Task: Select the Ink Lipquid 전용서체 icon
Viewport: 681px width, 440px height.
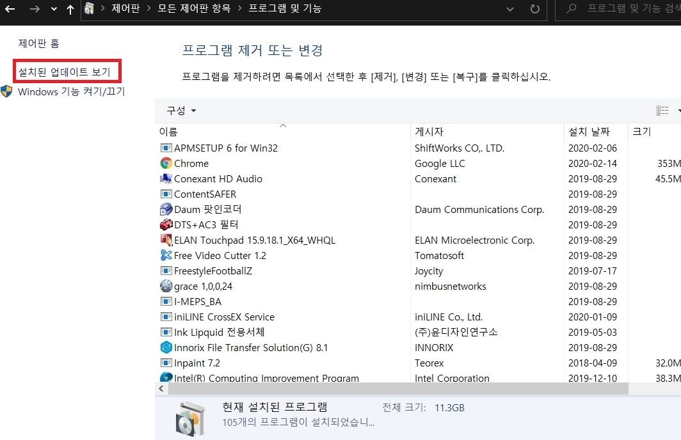Action: (x=166, y=333)
